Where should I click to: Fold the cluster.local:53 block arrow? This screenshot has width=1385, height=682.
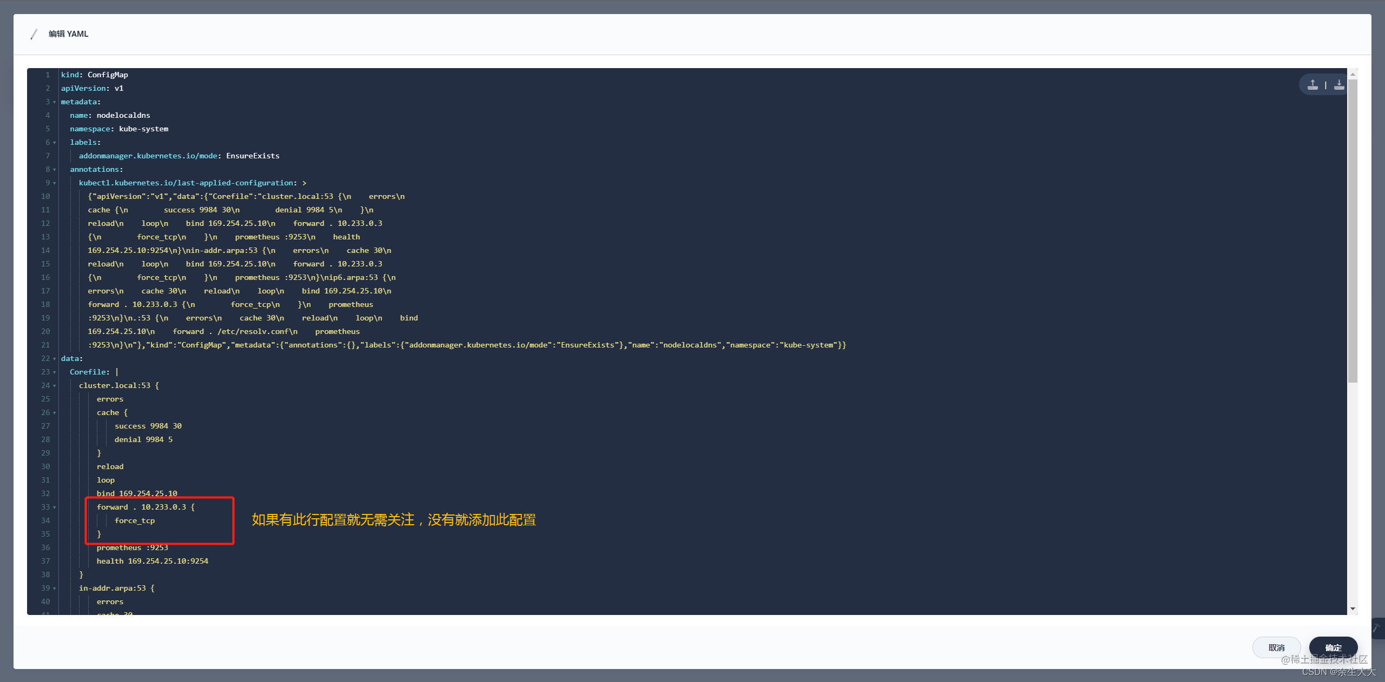[55, 386]
